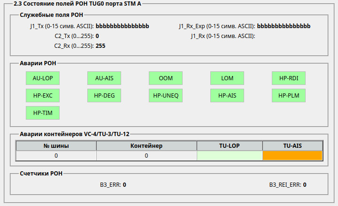Click the 'Контейнер' column header
This screenshot has height=206, width=338.
click(x=146, y=146)
